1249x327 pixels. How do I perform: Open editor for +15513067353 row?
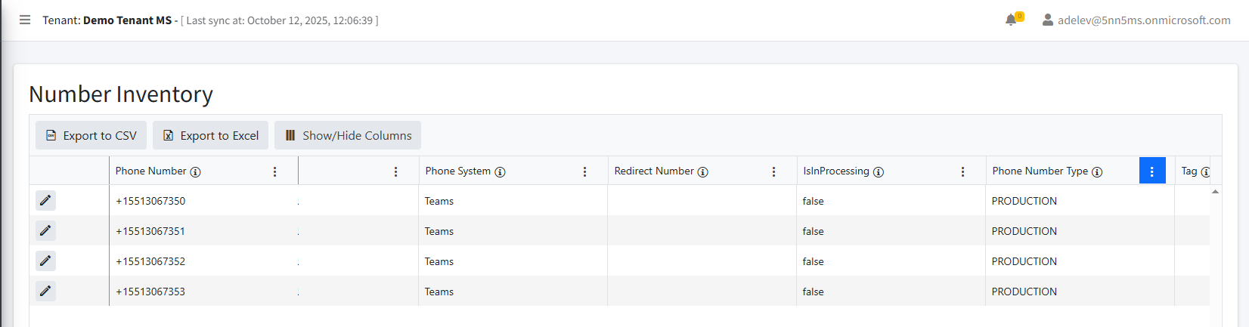coord(45,292)
